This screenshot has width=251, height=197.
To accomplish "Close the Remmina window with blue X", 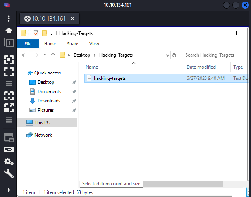I will (245, 5).
